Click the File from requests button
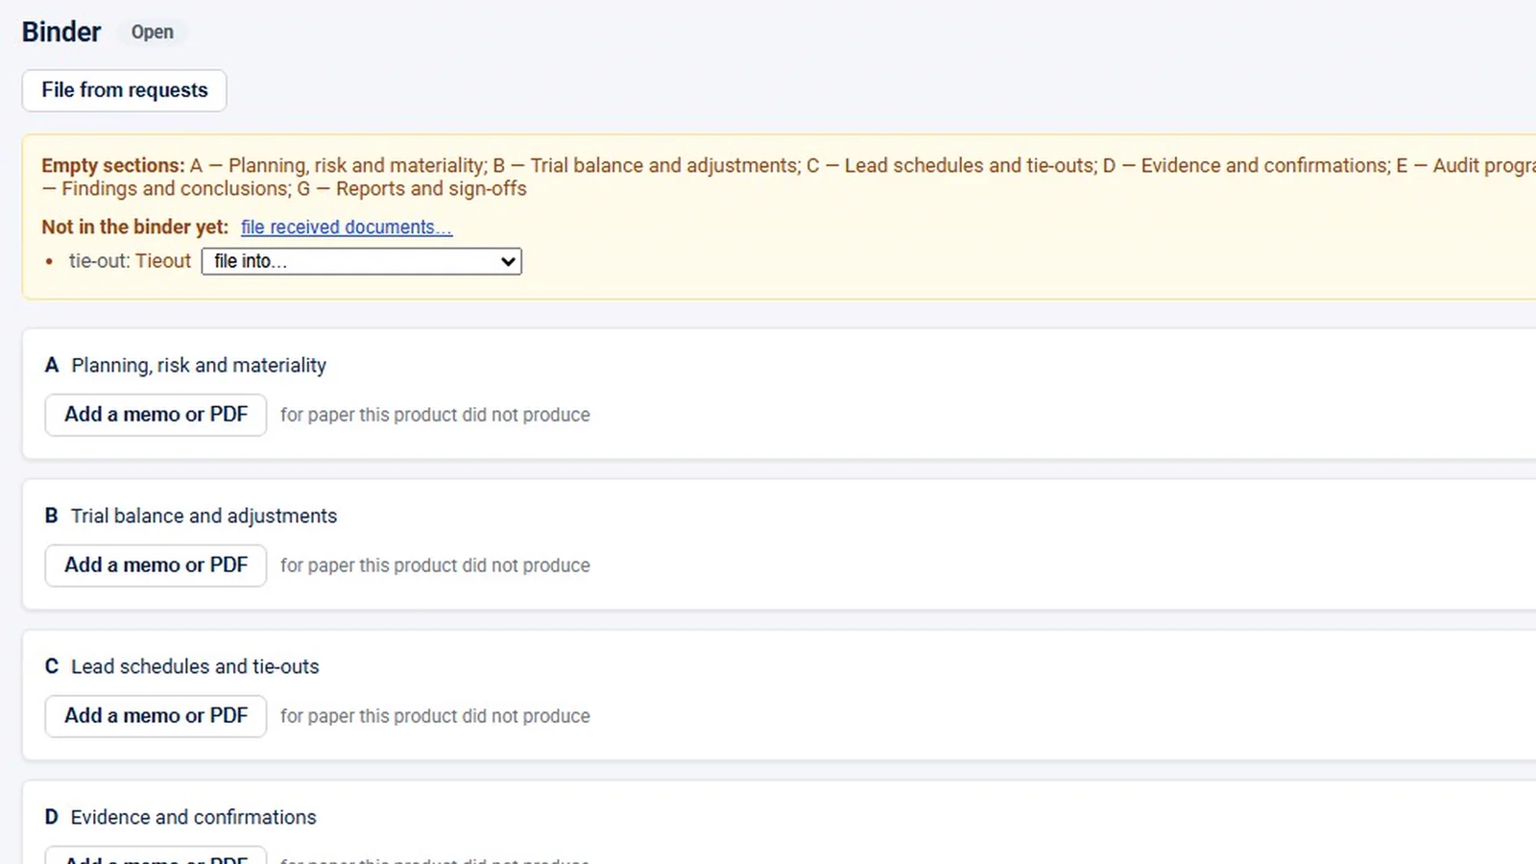 click(124, 90)
